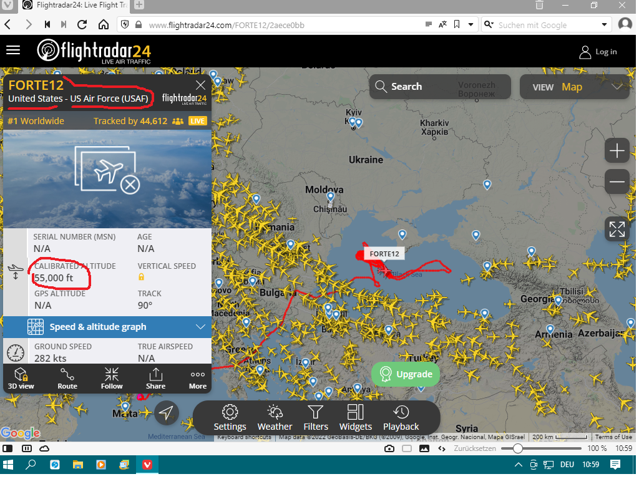Open the Filters panel
The width and height of the screenshot is (639, 479).
pos(315,419)
